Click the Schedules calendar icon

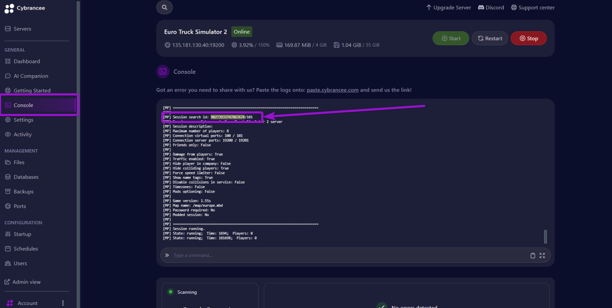pyautogui.click(x=8, y=249)
